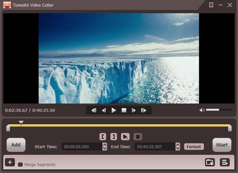The image size is (238, 173).
Task: Preview the selected segment
Action: pyautogui.click(x=125, y=136)
